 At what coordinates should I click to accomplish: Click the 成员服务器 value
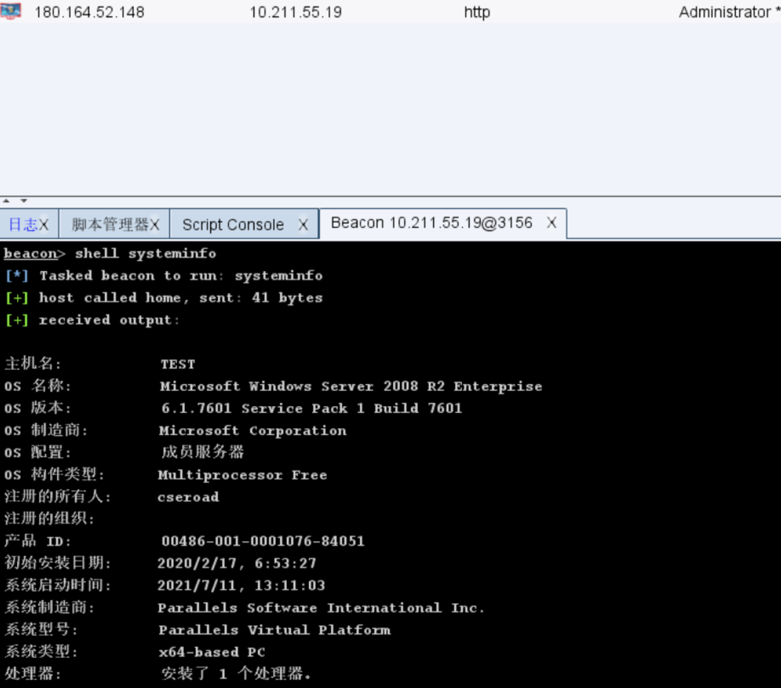tap(202, 452)
